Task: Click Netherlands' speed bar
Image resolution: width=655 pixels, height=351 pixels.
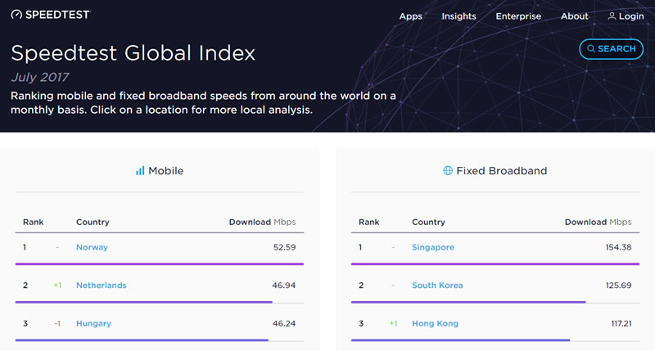Action: [x=144, y=302]
